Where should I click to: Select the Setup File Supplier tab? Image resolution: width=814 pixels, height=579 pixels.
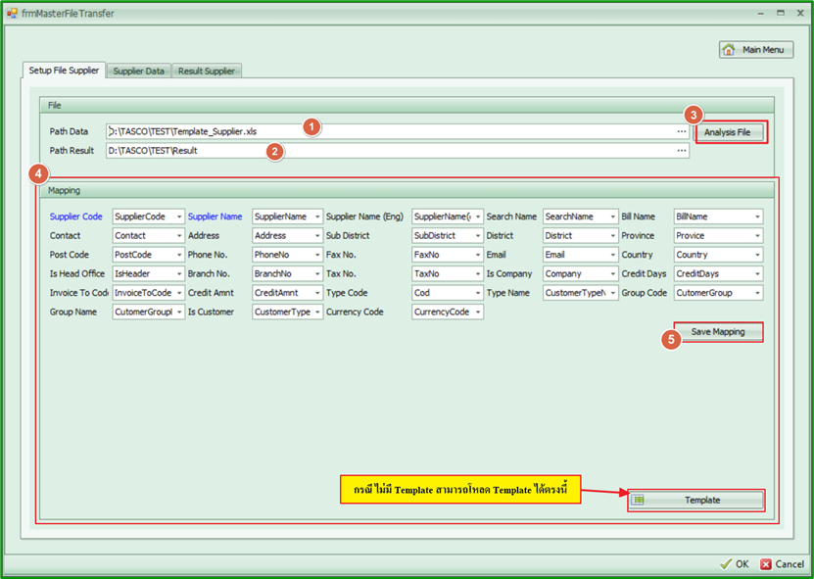(64, 71)
